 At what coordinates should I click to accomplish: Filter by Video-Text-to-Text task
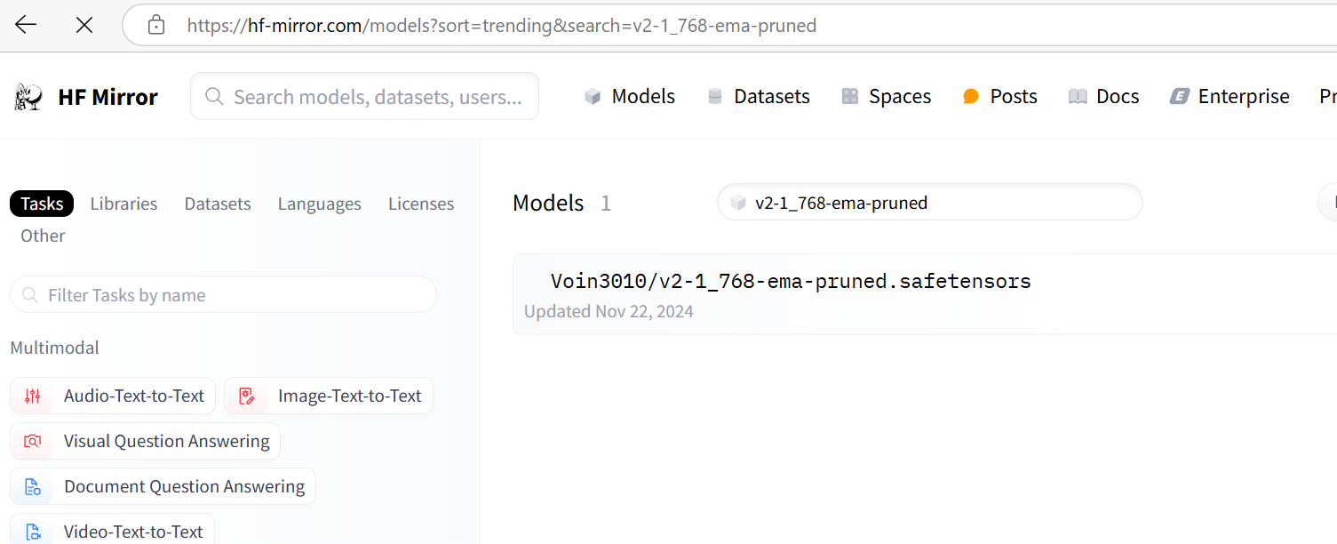pyautogui.click(x=112, y=532)
